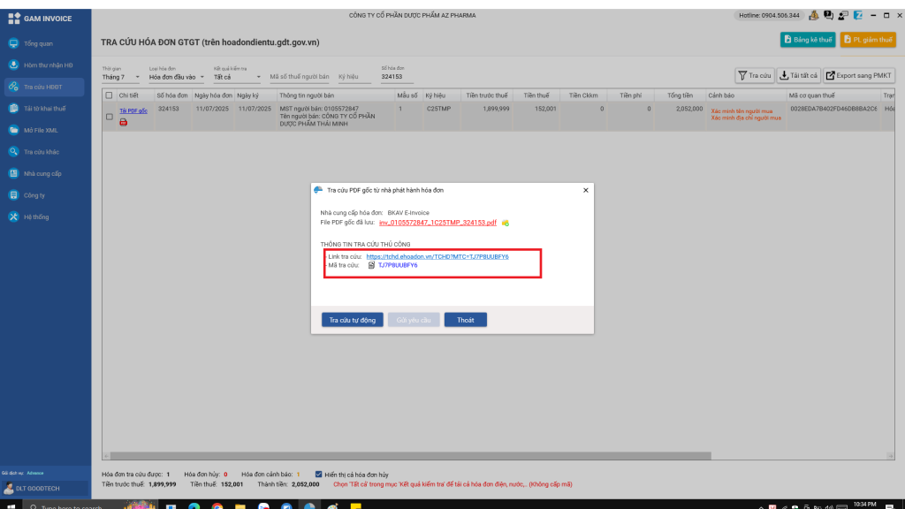Screen dimensions: 905x509
Task: Select Nhà cung cấp in the sidebar
Action: (42, 173)
